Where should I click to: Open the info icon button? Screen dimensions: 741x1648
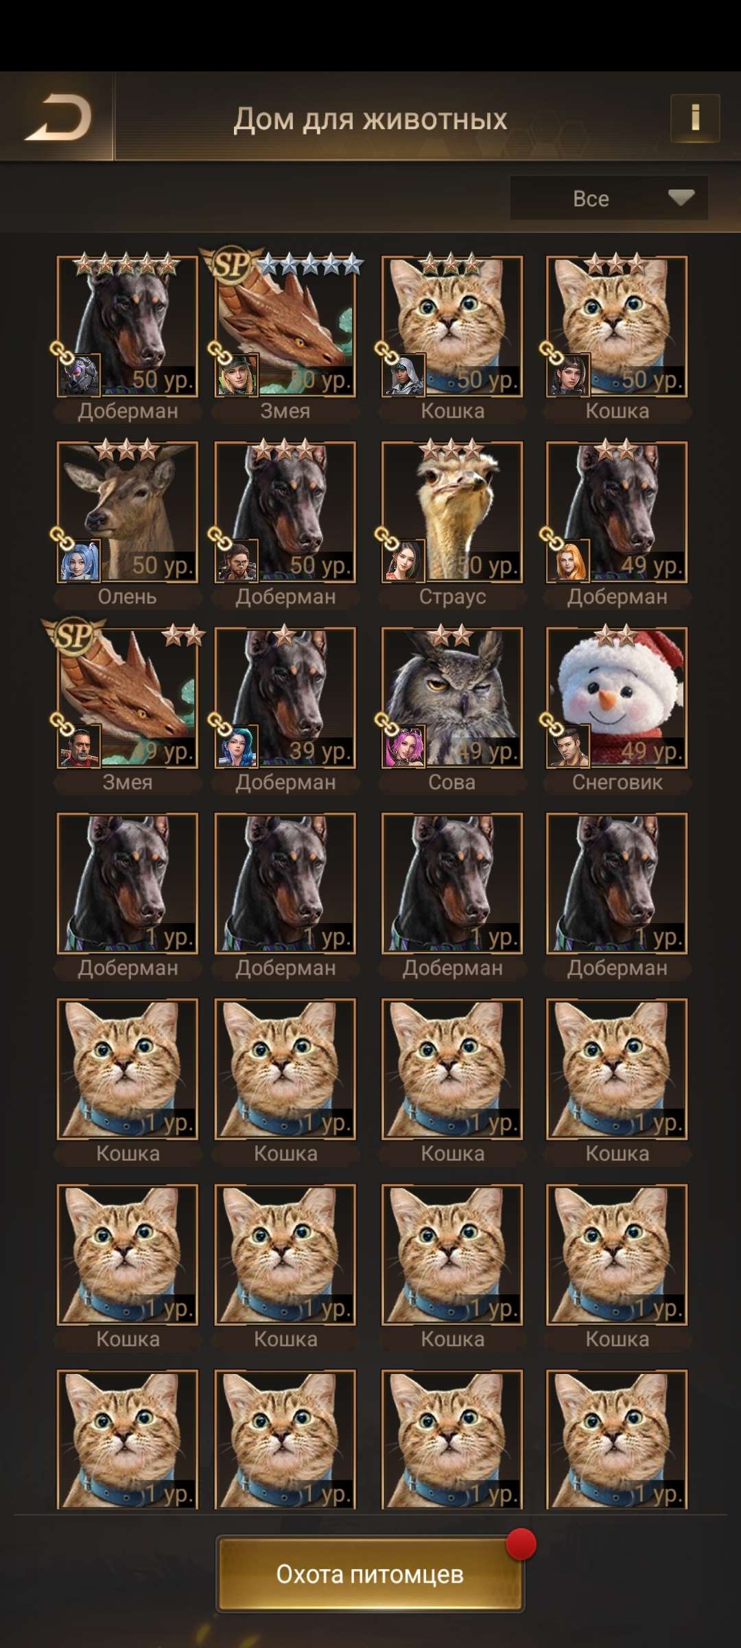pos(694,117)
